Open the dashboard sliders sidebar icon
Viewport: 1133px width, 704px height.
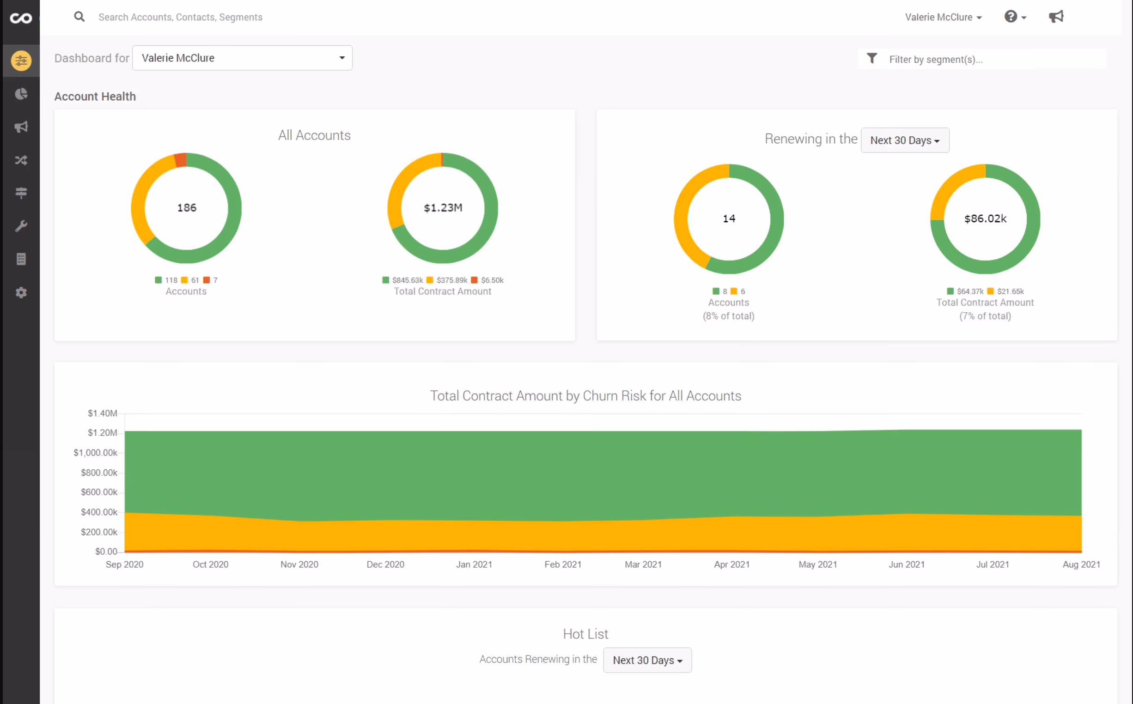21,61
